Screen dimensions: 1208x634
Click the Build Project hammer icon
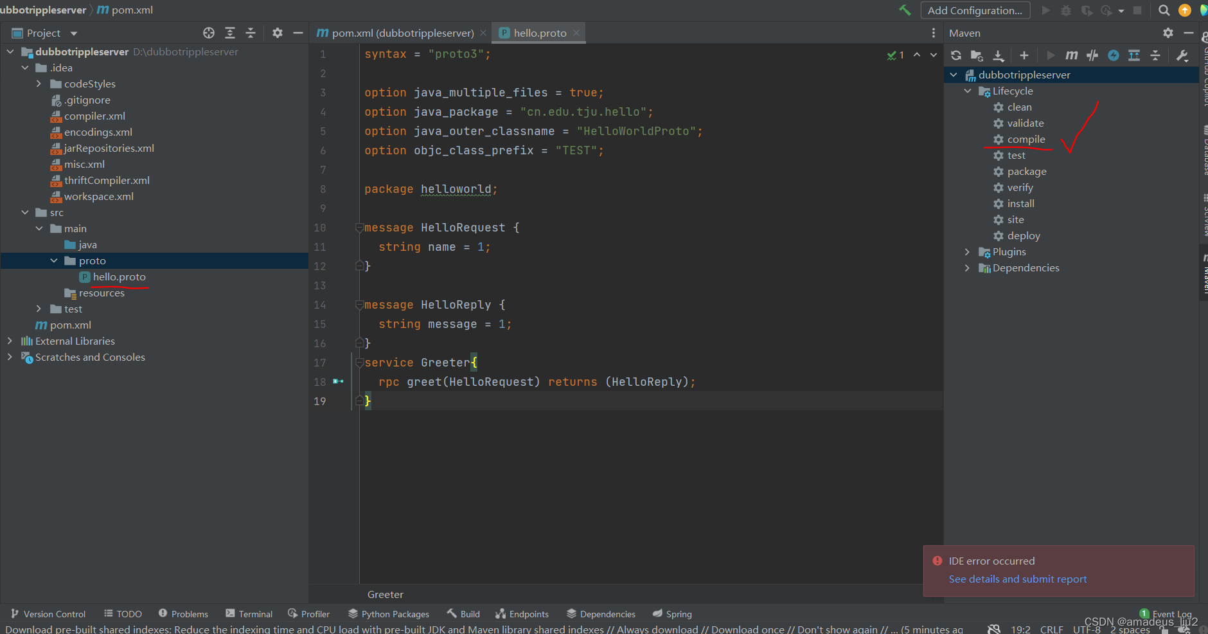(905, 10)
